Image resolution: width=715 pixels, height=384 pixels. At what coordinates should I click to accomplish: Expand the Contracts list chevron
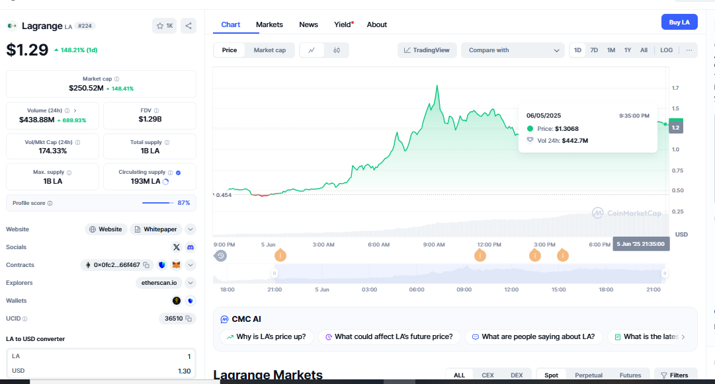[x=190, y=265]
